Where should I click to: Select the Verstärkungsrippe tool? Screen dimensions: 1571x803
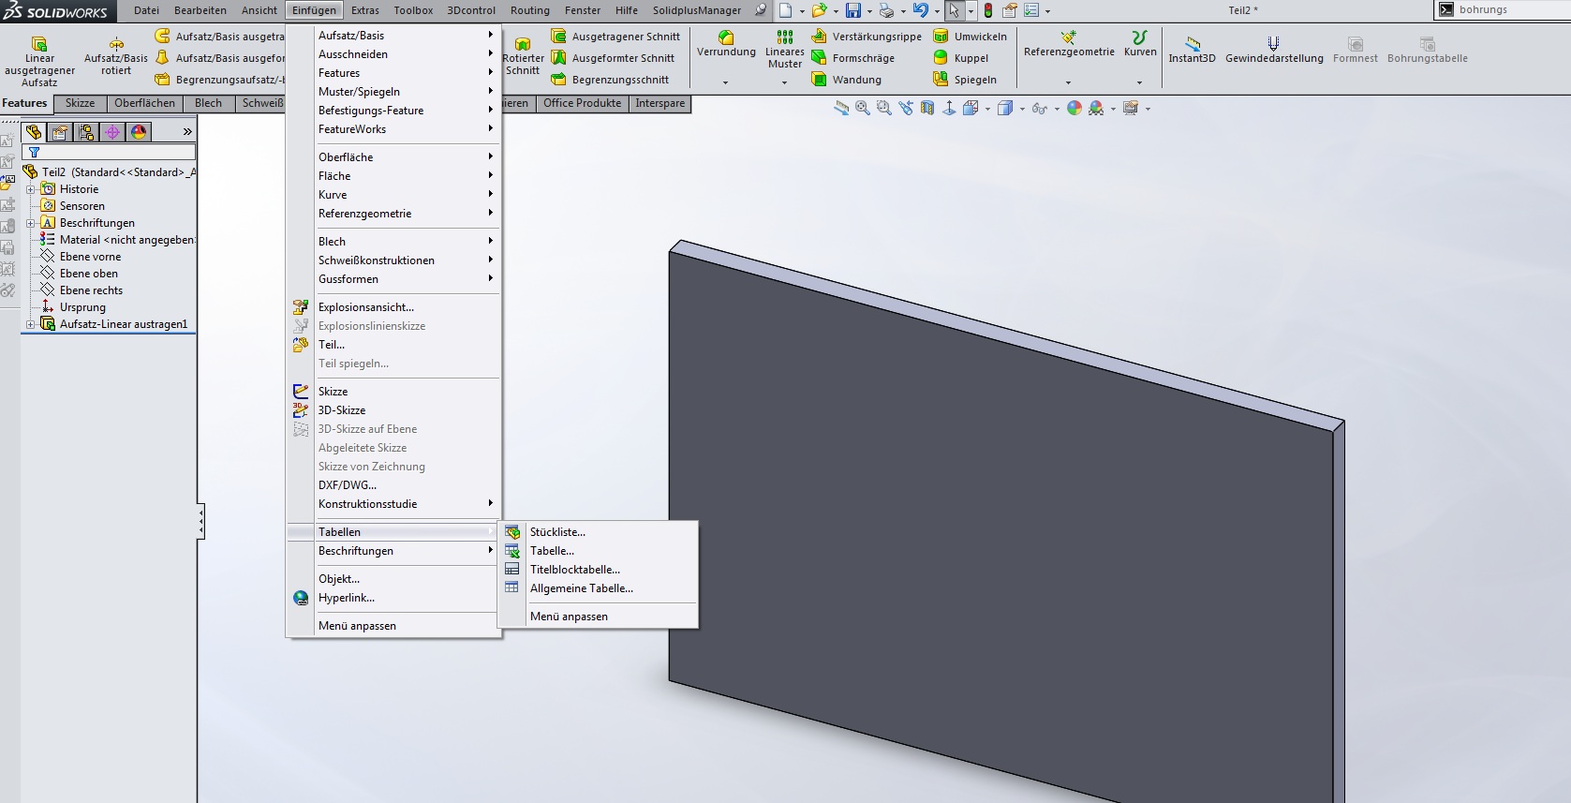click(867, 37)
